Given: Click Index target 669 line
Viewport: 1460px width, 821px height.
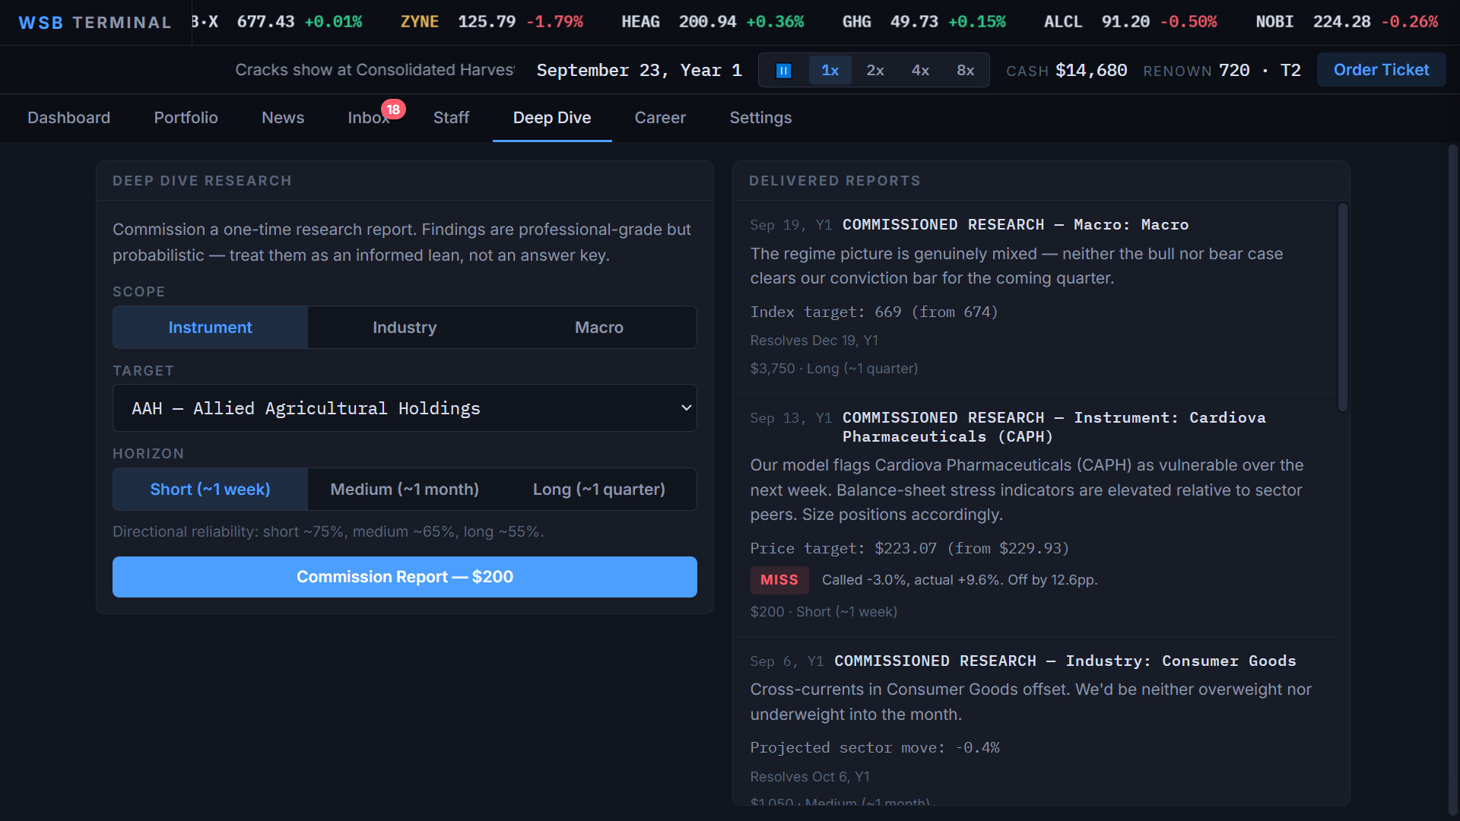Looking at the screenshot, I should pos(874,312).
